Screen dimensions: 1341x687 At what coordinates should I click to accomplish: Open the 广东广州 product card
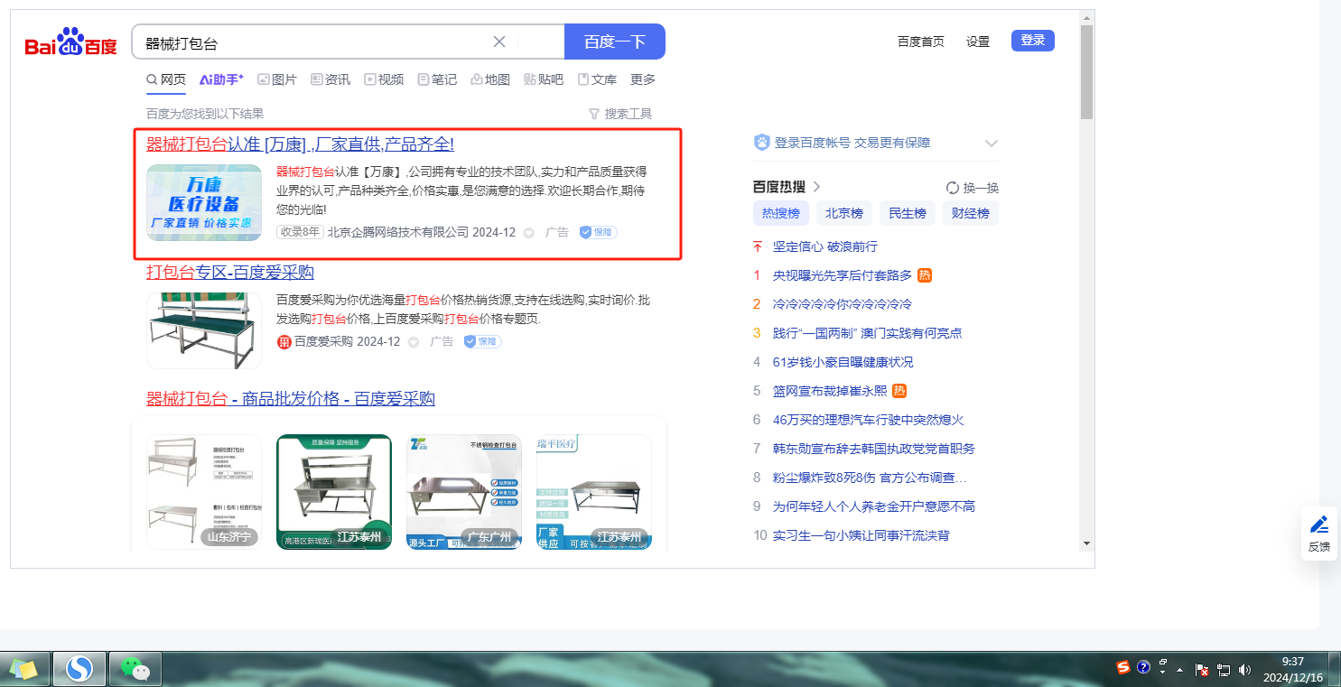pyautogui.click(x=464, y=492)
